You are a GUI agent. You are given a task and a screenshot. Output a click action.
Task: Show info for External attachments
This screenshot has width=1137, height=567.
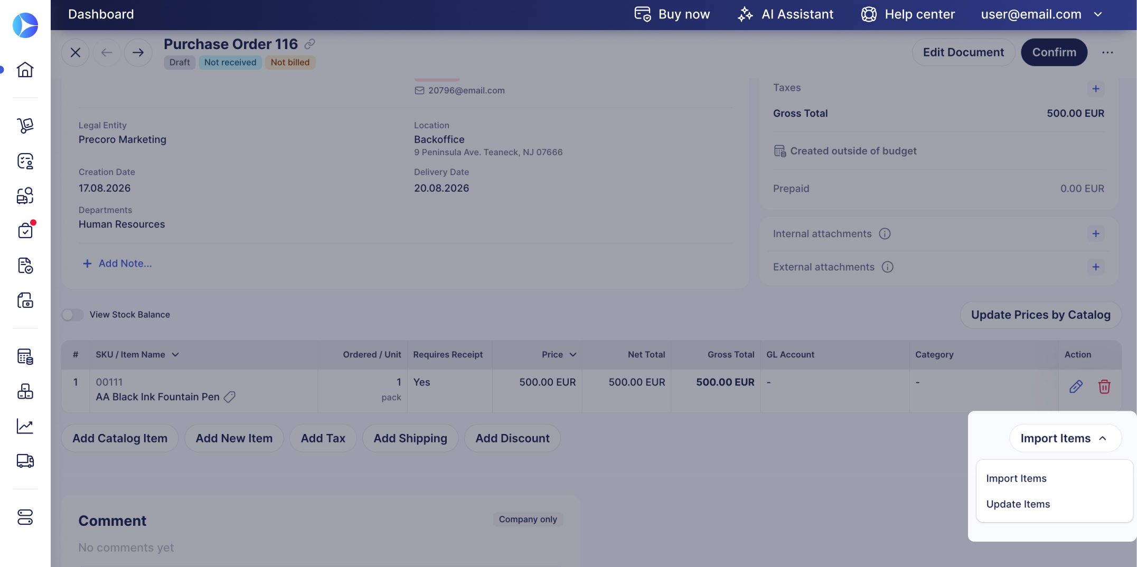click(x=888, y=267)
